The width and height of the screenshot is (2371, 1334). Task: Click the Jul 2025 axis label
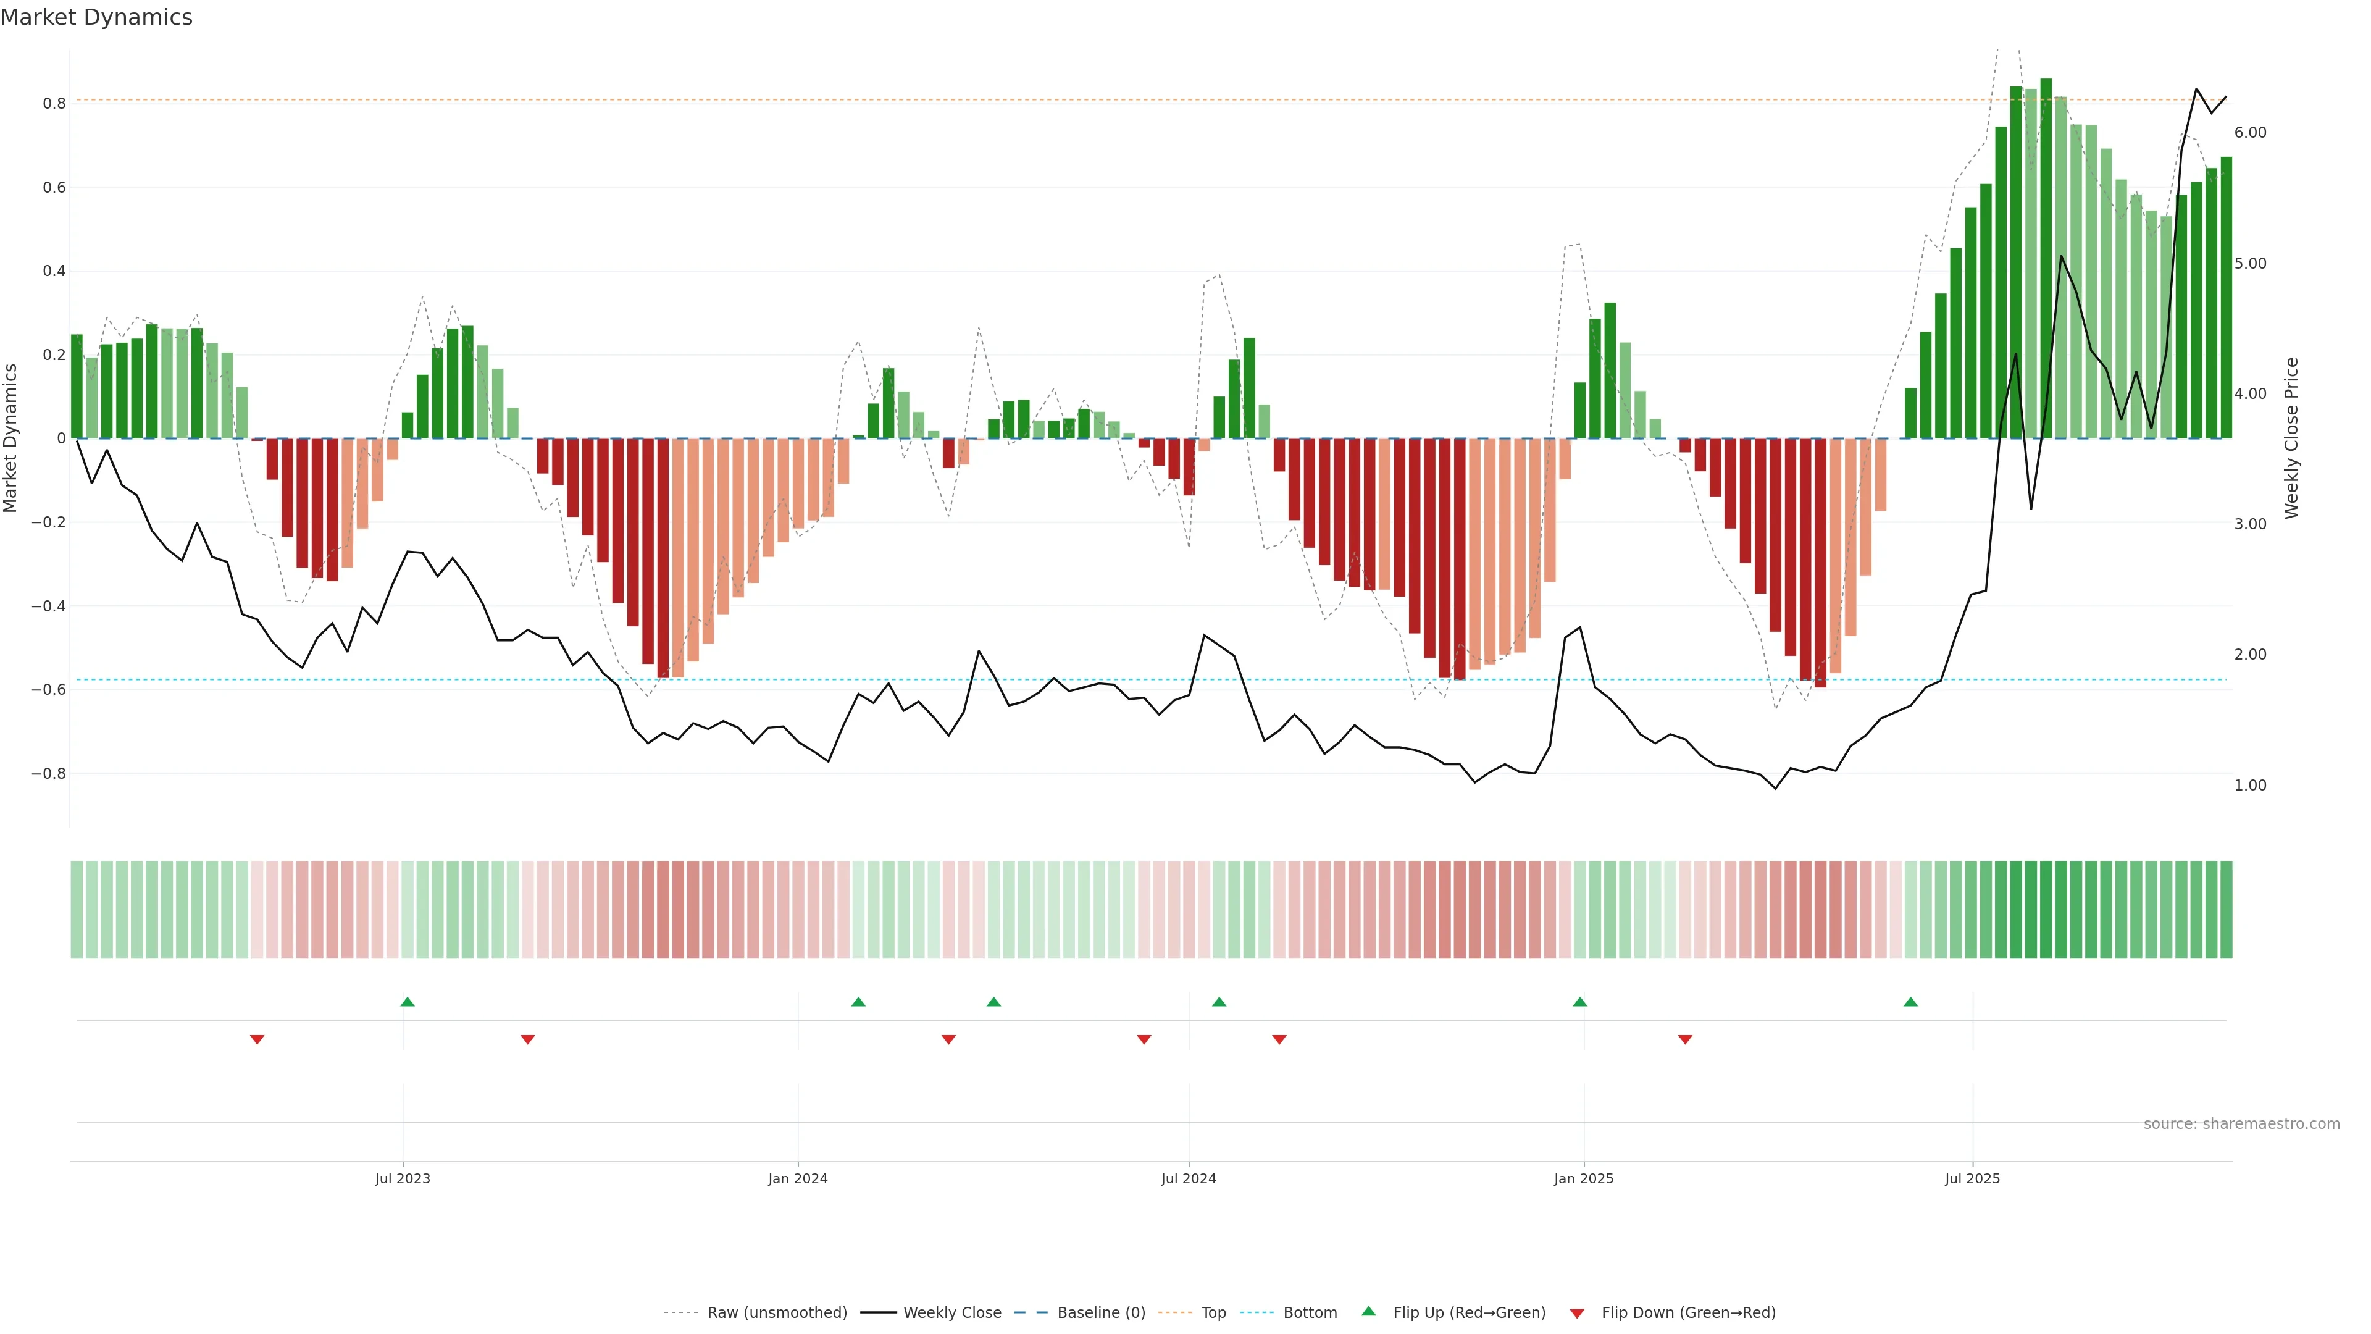click(1973, 1178)
